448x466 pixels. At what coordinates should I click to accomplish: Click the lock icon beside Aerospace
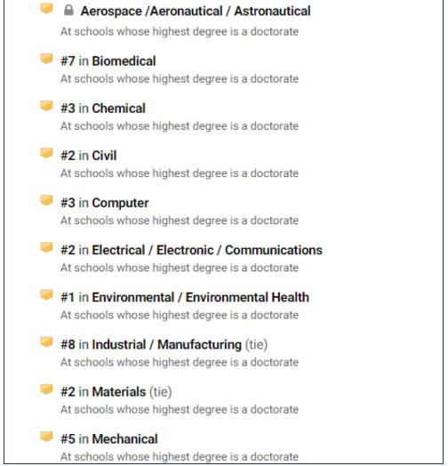[68, 11]
